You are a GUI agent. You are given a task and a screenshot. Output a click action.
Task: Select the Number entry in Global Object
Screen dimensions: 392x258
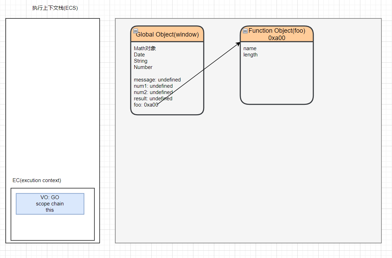pos(143,67)
